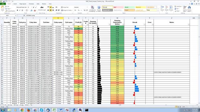Click the Increase Decimal icon
The height and width of the screenshot is (112, 200).
pos(84,10)
